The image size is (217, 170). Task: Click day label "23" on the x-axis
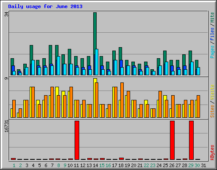[153, 165]
